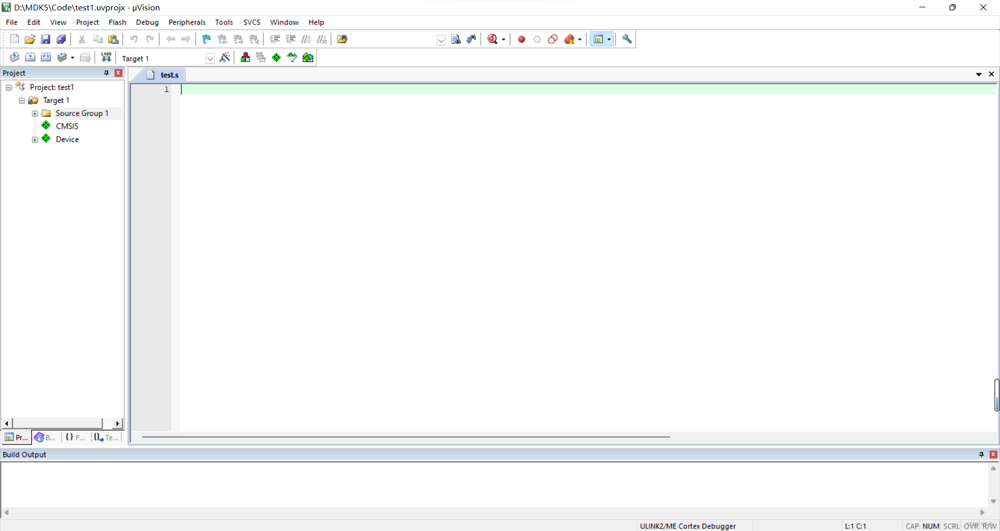Screen dimensions: 1000x531
Task: Open Options for Target magic wand
Action: point(225,57)
